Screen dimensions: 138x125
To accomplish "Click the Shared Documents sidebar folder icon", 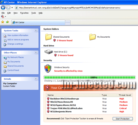I will (x=5, y=66).
